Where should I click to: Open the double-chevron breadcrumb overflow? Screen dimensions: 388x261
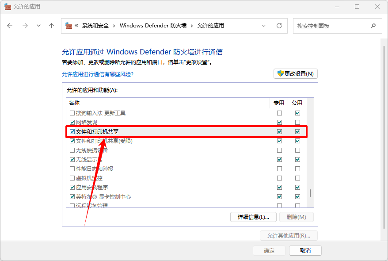pos(77,26)
